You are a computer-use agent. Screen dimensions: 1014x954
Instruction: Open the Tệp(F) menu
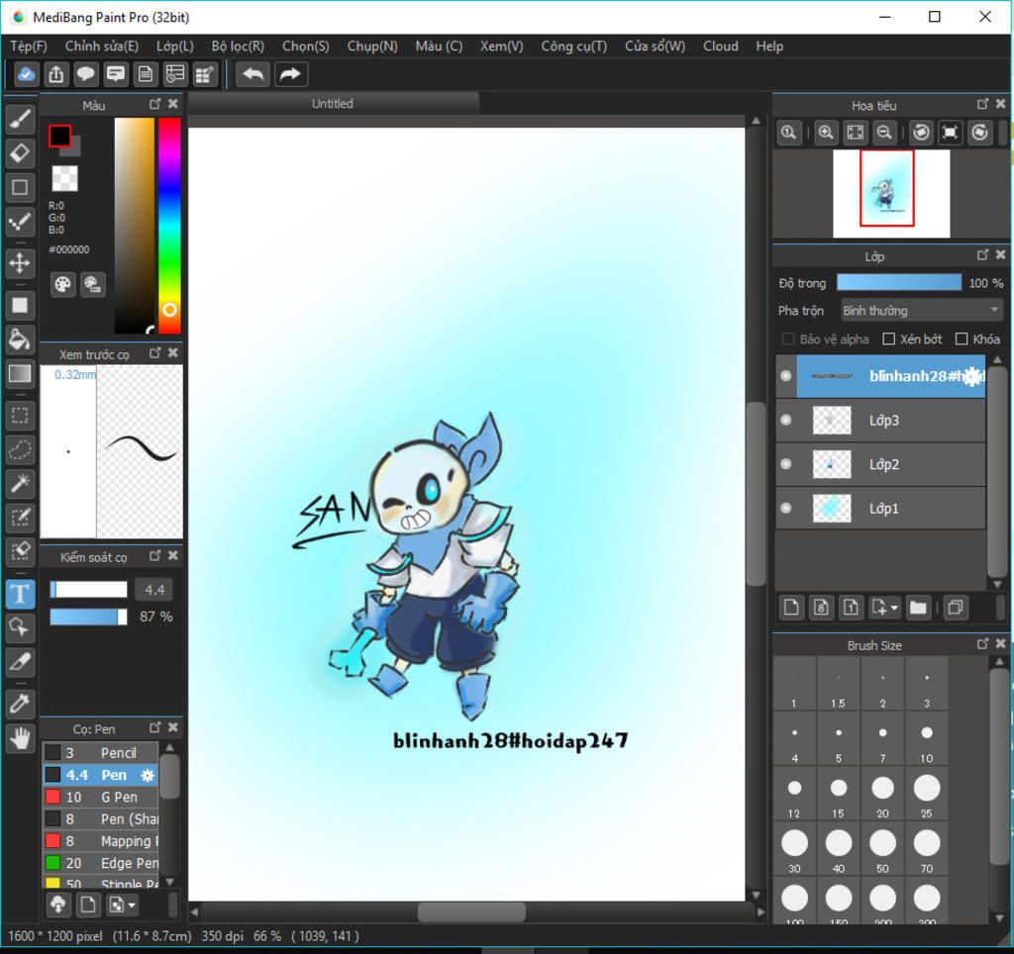[x=29, y=47]
